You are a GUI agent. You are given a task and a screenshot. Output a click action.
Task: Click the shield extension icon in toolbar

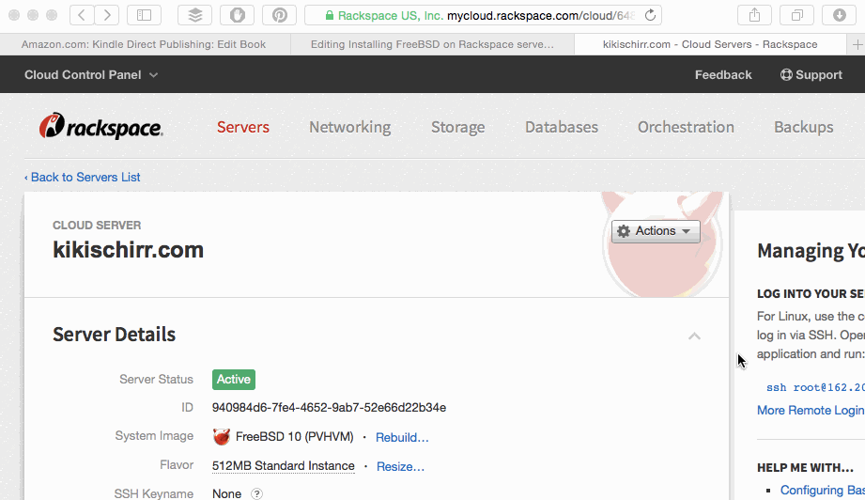click(238, 15)
